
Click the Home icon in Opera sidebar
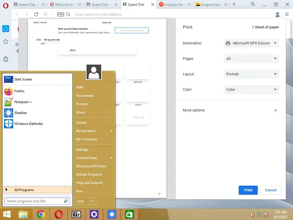coord(6,29)
